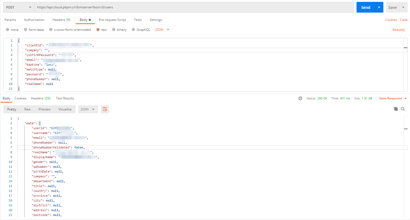Select the GraphQL body radio button
Screen dimensions: 410x220
(x=133, y=30)
